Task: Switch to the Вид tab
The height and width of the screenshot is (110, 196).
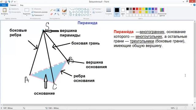Action: click(22, 5)
